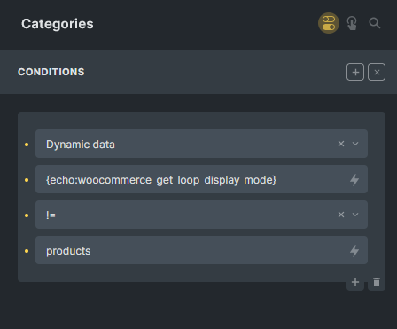Clear the Dynamic data selection

click(341, 144)
